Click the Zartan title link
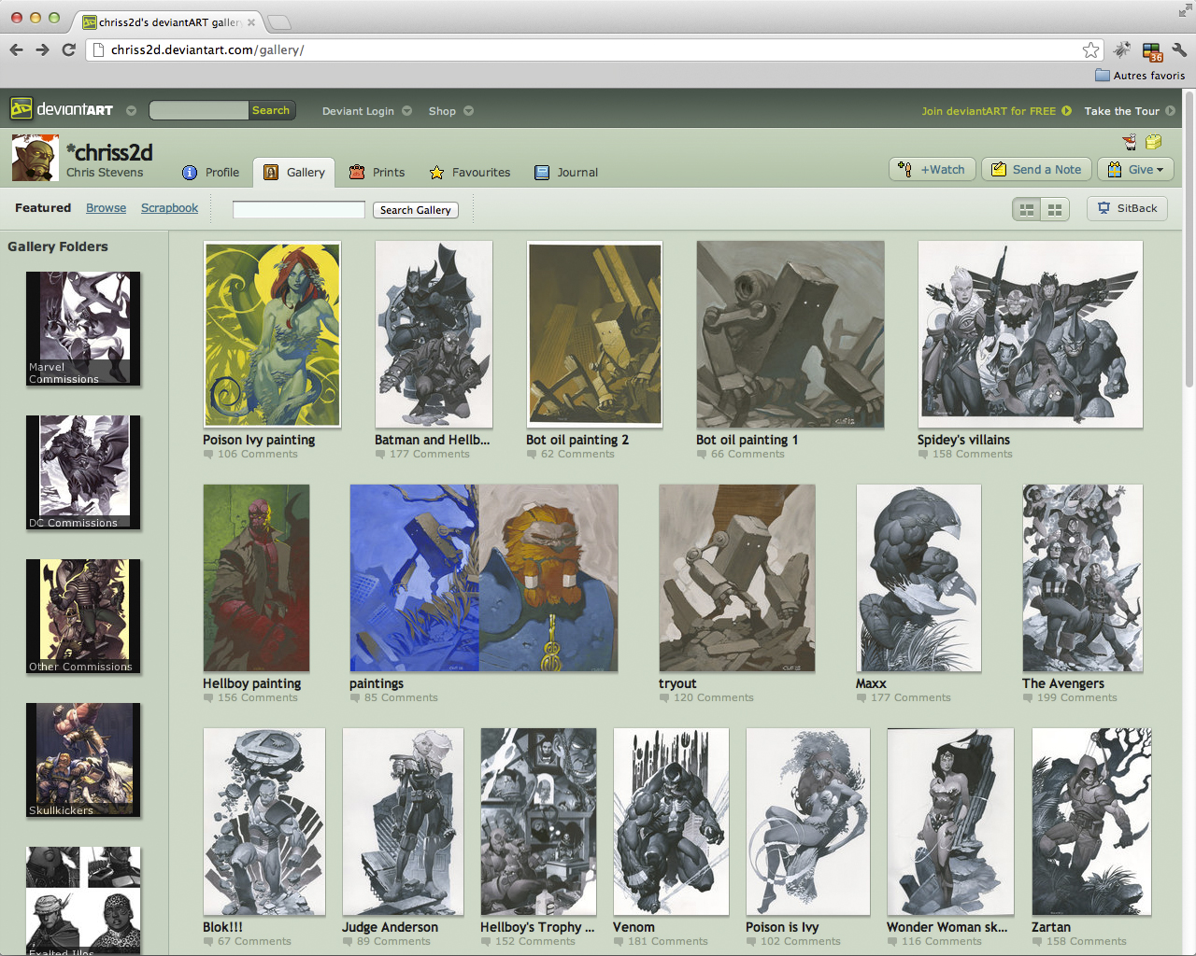Image resolution: width=1196 pixels, height=956 pixels. [x=1051, y=927]
